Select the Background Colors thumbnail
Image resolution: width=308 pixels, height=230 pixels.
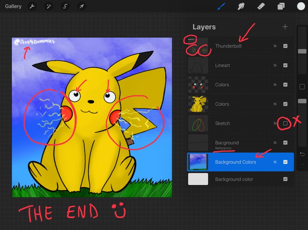coord(198,162)
